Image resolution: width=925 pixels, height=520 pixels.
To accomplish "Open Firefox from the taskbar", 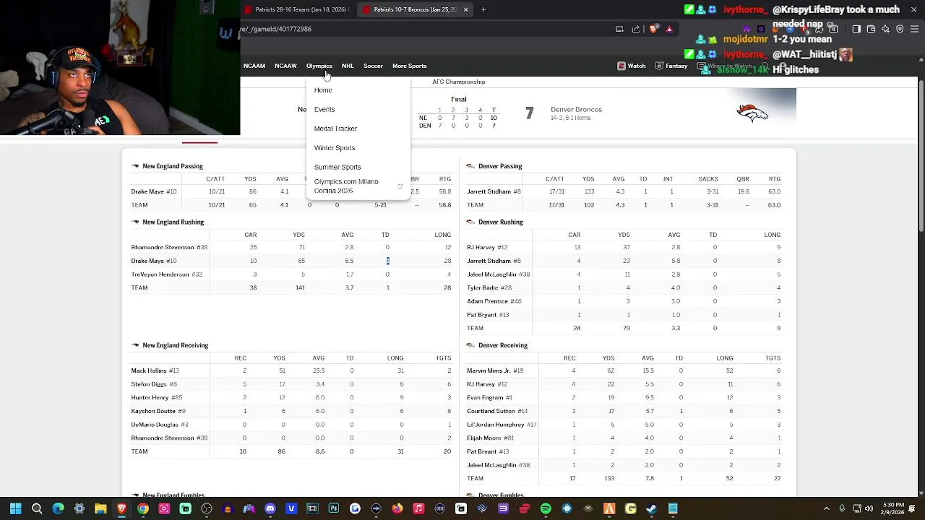I will [x=398, y=508].
